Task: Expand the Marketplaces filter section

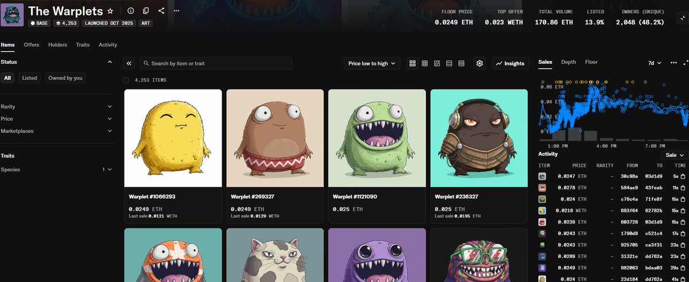Action: point(56,131)
